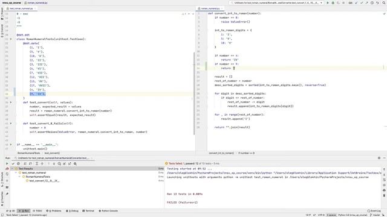Click the Run tool window button
The width and height of the screenshot is (387, 217).
24,211
